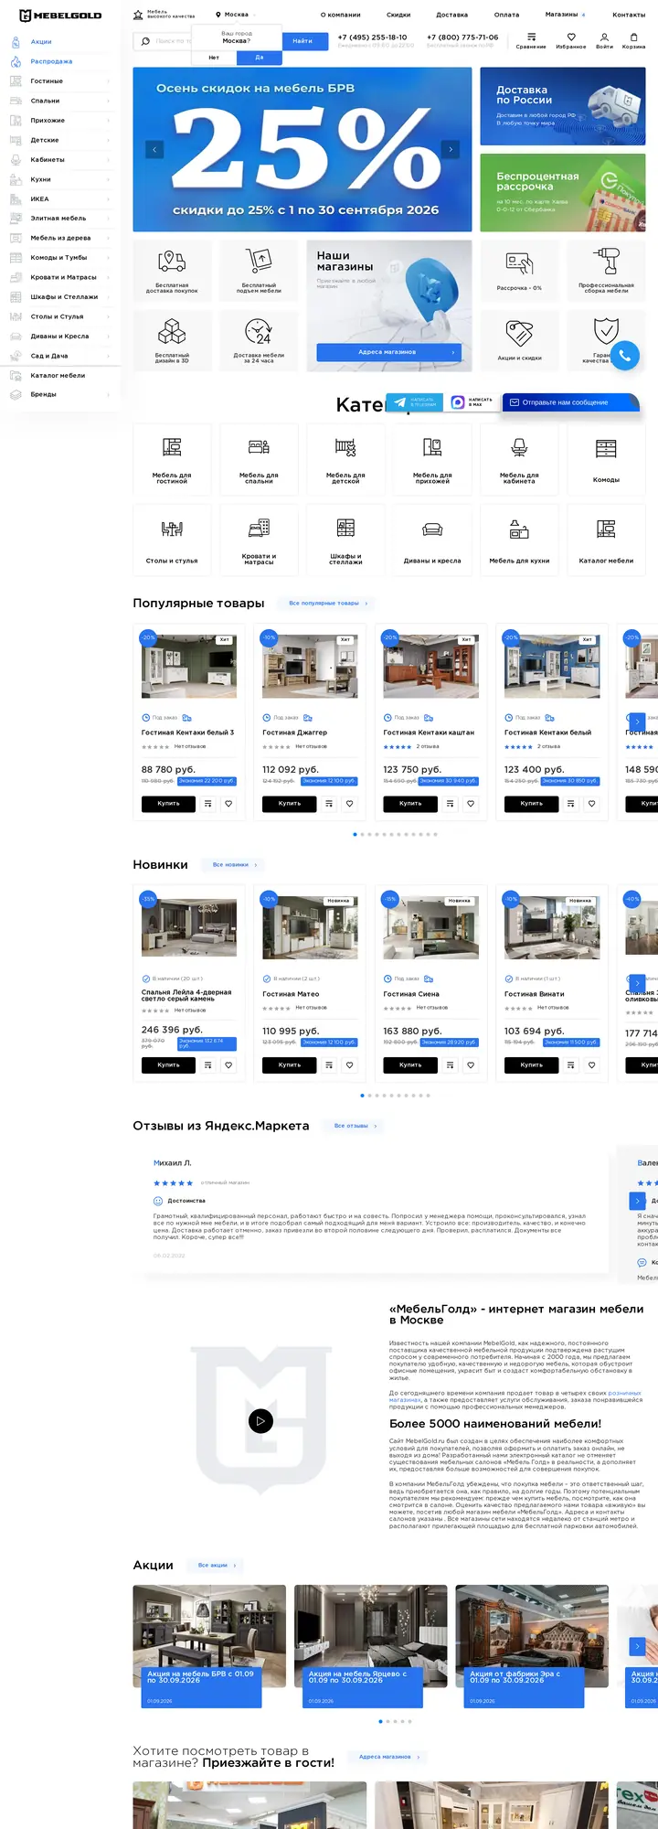
Task: Expand Кухни sidebar submenu
Action: (108, 179)
